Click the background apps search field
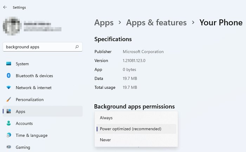The height and width of the screenshot is (152, 246). pyautogui.click(x=39, y=47)
